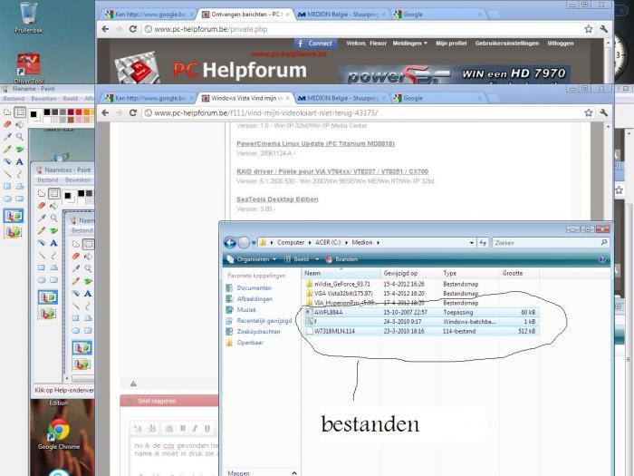Open Mijn profiel link
The image size is (634, 476).
pyautogui.click(x=451, y=44)
